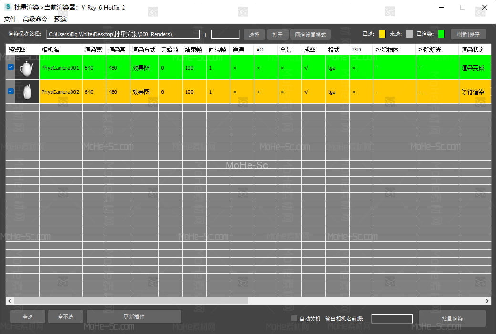Uncheck the PhysCamera001 row checkbox

pyautogui.click(x=10, y=68)
